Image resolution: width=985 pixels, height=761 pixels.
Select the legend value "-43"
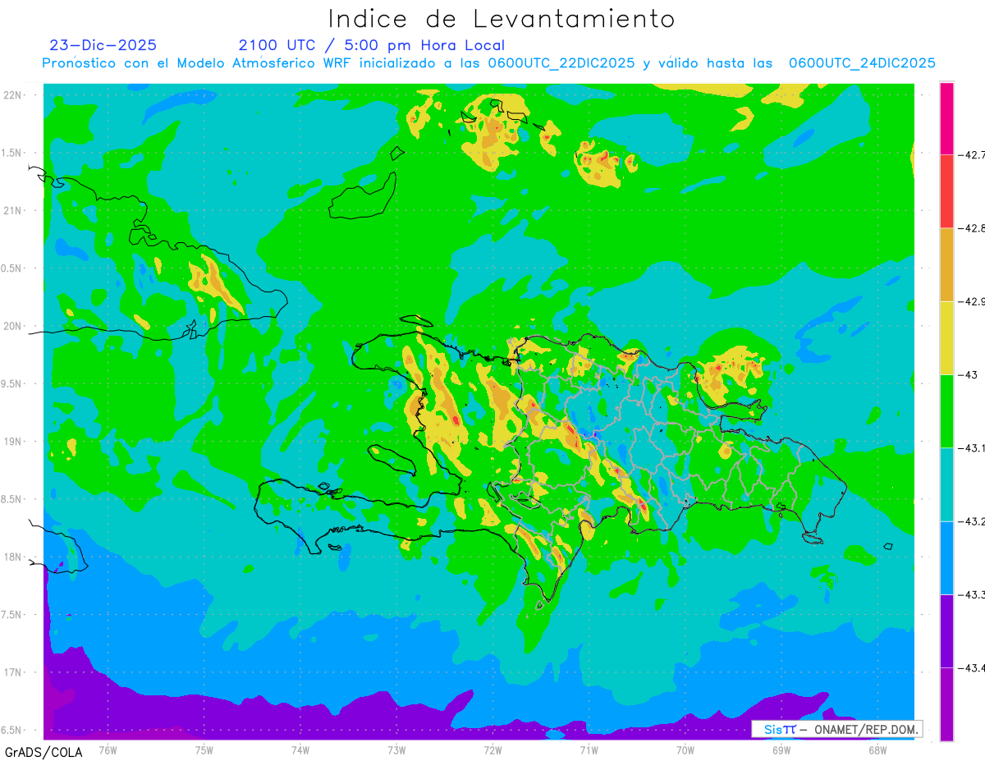[969, 374]
